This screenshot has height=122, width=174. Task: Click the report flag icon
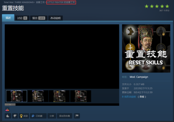point(77,116)
